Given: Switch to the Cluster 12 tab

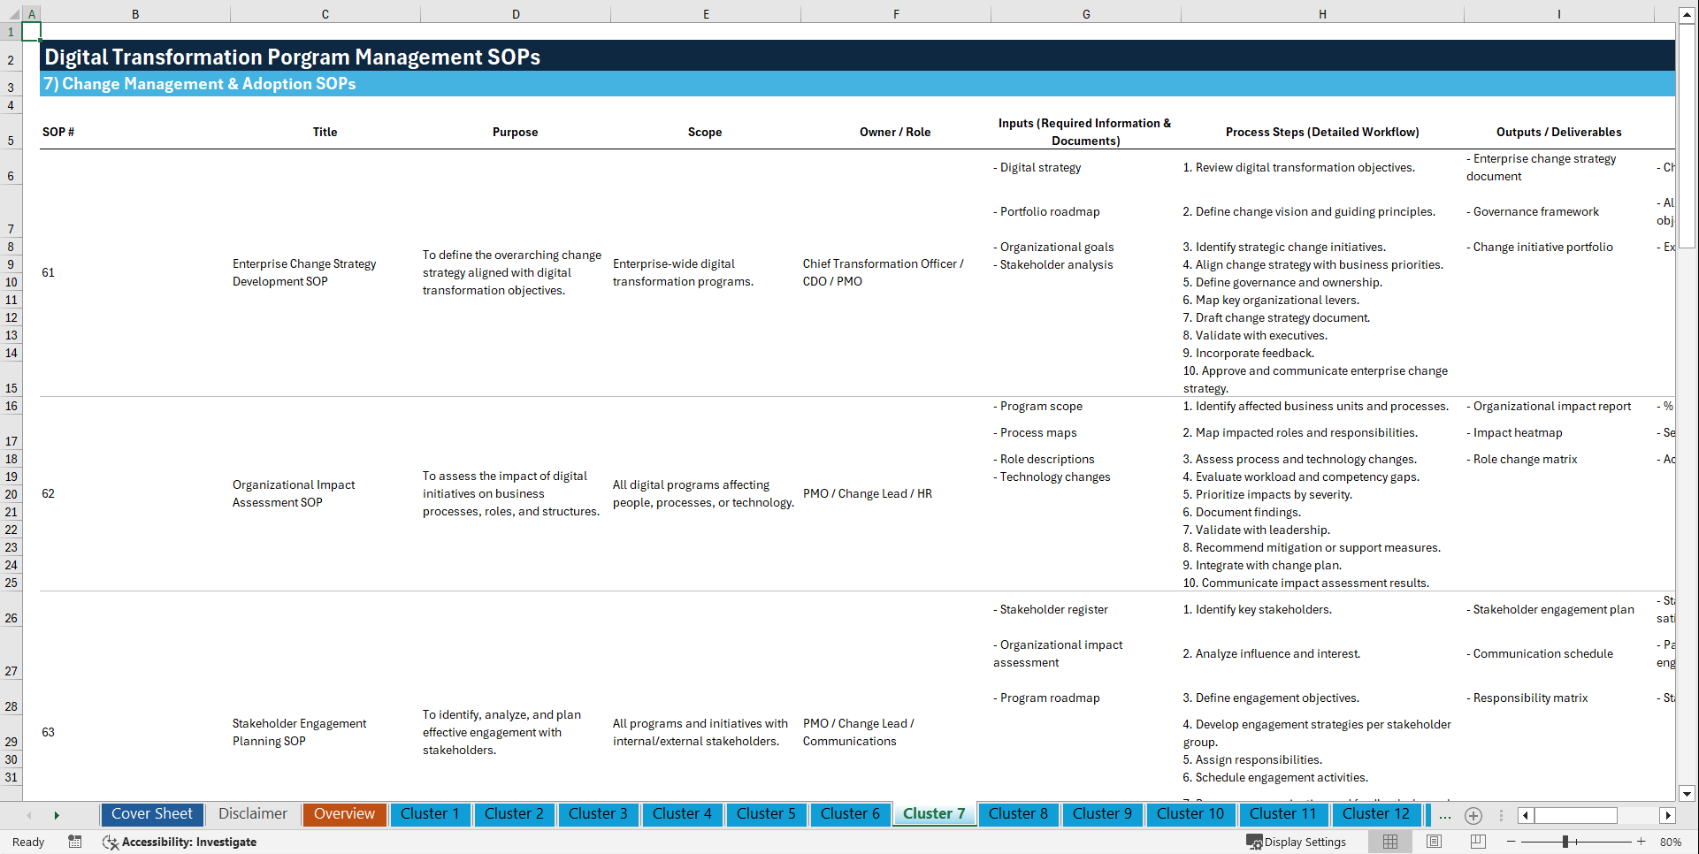Looking at the screenshot, I should pos(1376,814).
